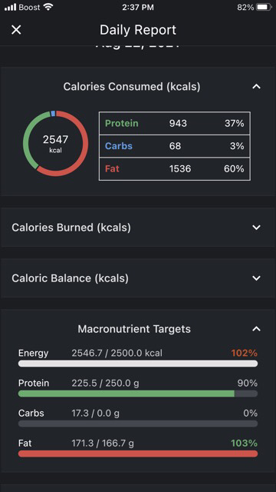276x492 pixels.
Task: Select the Protein row in calories table
Action: click(x=175, y=123)
